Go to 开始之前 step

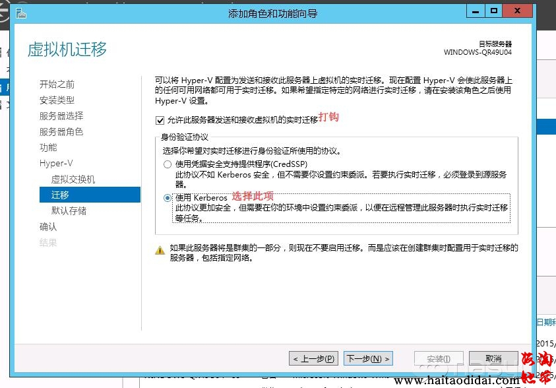57,84
